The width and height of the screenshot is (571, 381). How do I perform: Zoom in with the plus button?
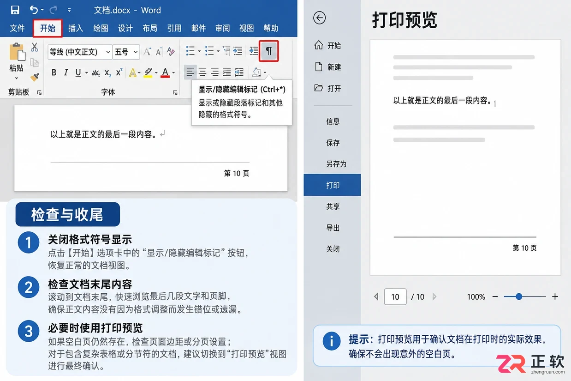point(555,296)
